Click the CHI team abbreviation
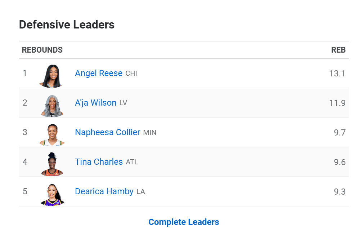This screenshot has height=235, width=355. [131, 74]
